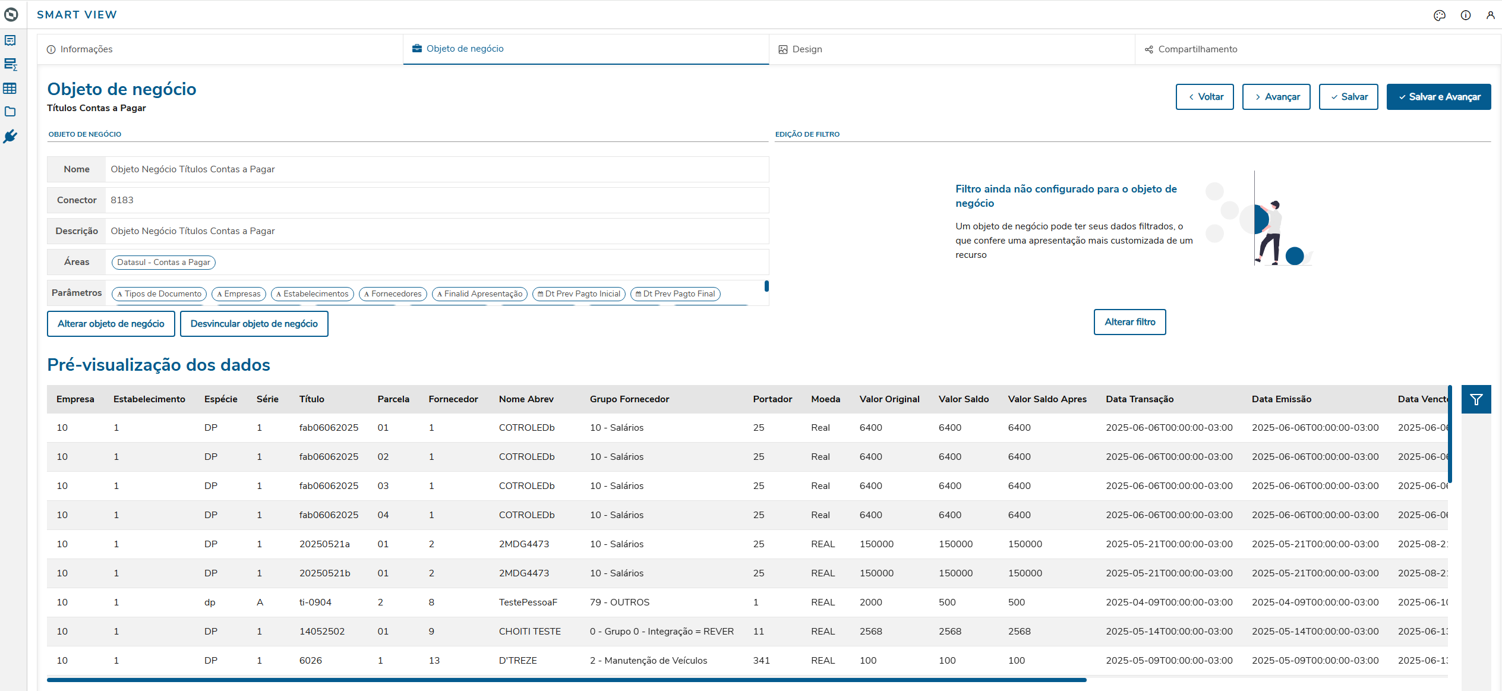The height and width of the screenshot is (691, 1502).
Task: Click the table filter funnel icon
Action: [x=1476, y=399]
